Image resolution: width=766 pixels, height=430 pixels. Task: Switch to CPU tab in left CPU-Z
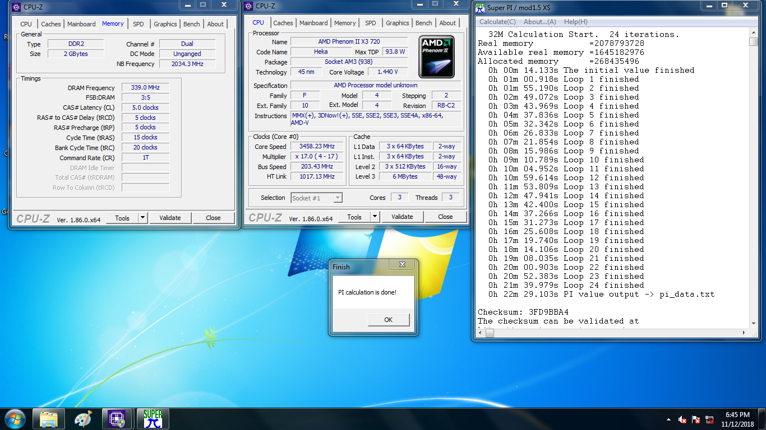(x=26, y=24)
